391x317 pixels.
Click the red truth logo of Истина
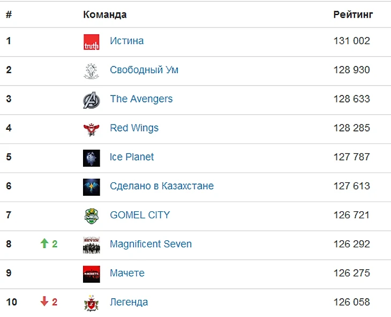pos(91,42)
